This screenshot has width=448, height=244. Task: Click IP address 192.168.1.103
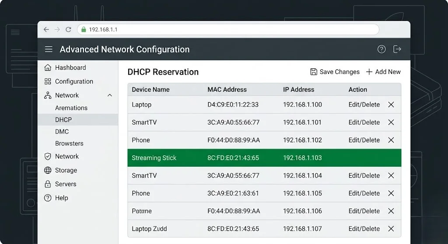point(302,158)
